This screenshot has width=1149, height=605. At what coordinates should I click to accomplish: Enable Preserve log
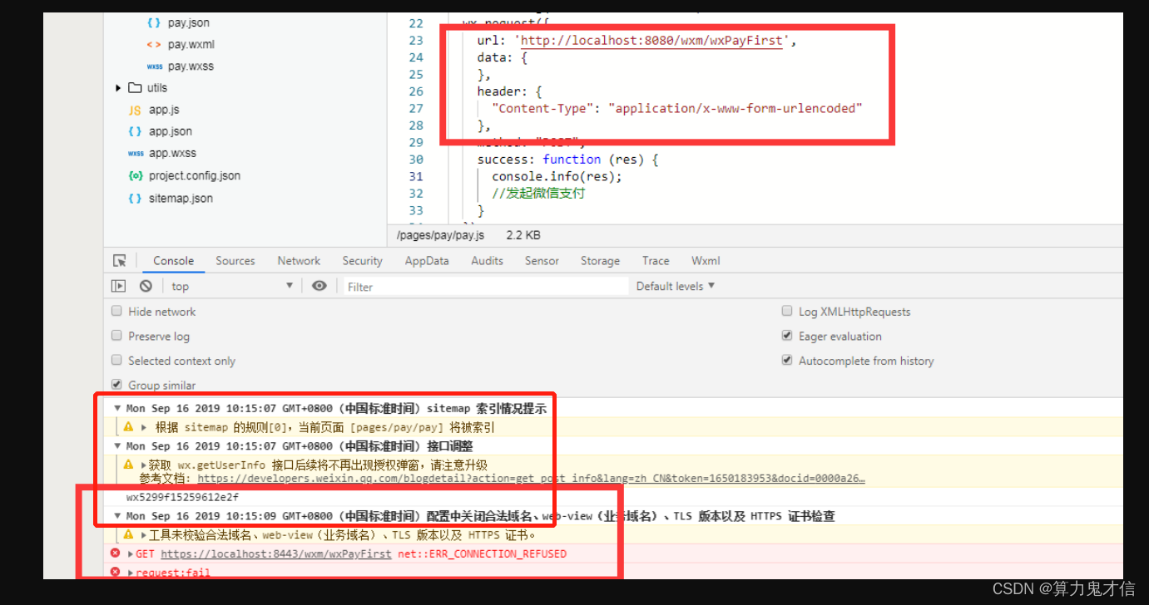116,336
